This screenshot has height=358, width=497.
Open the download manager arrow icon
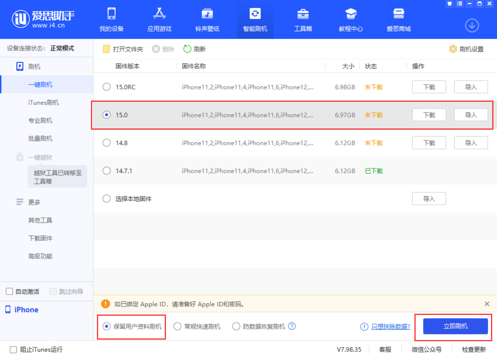tap(472, 25)
